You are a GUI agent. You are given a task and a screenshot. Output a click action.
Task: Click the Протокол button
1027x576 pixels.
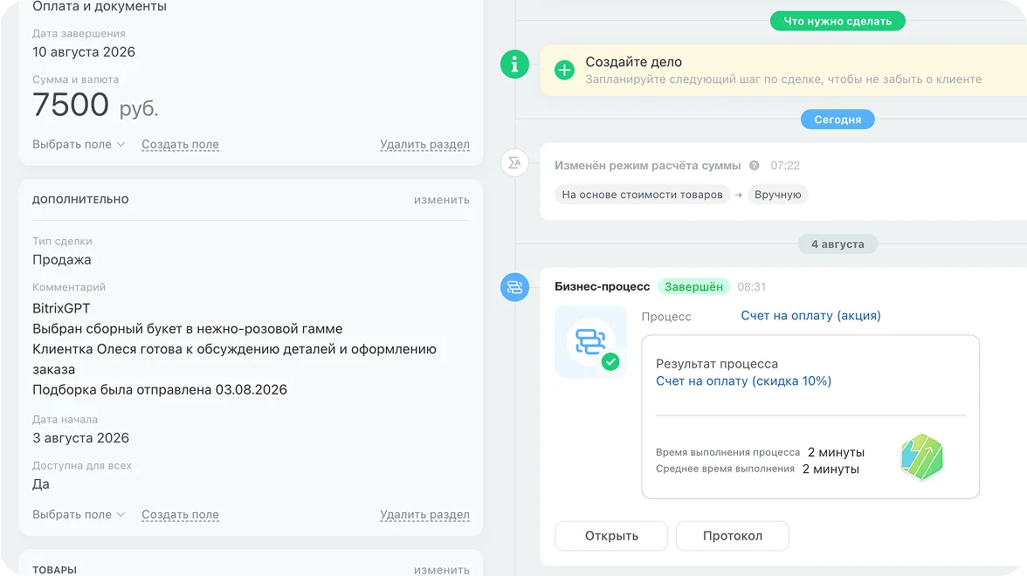[x=732, y=536]
